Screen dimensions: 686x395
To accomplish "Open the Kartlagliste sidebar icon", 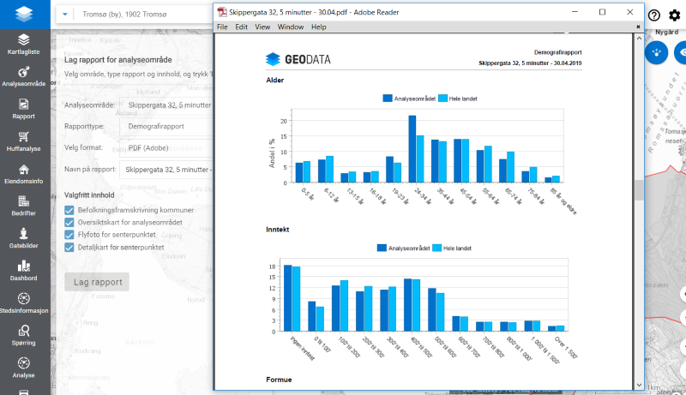I will coord(23,44).
